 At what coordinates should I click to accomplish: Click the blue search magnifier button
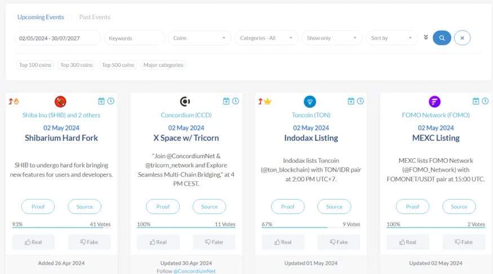pos(442,38)
